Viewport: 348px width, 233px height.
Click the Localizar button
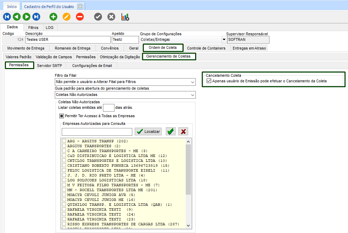click(x=148, y=131)
